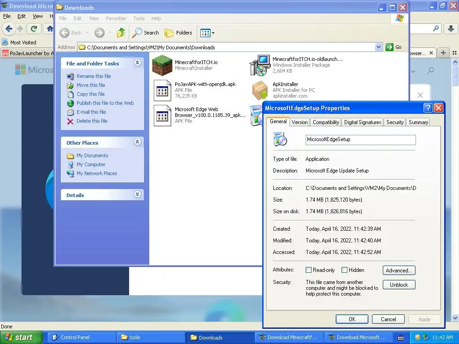Image resolution: width=459 pixels, height=344 pixels.
Task: Open My Documents folder icon in Other Places
Action: tap(70, 155)
